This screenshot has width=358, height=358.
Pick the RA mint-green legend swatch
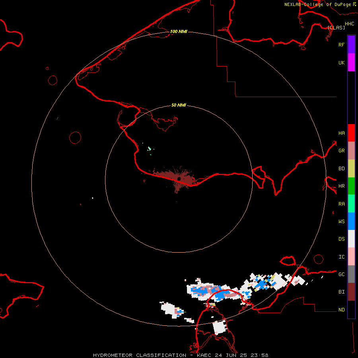[351, 204]
